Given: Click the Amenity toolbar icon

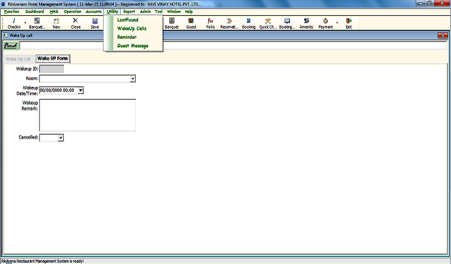Looking at the screenshot, I should point(306,23).
